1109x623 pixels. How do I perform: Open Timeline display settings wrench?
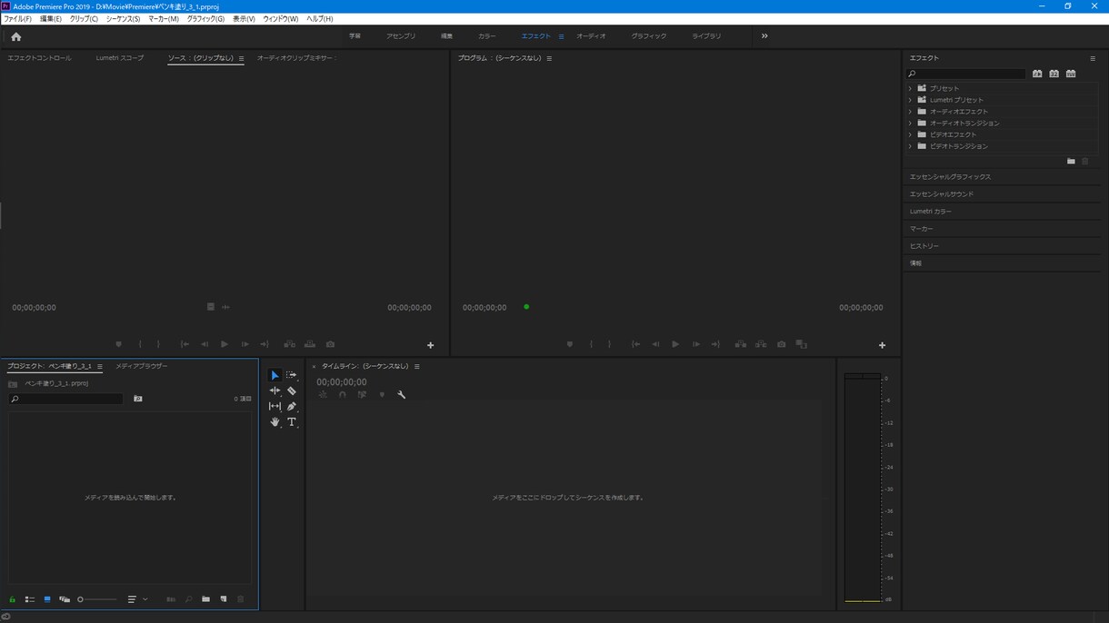click(401, 395)
